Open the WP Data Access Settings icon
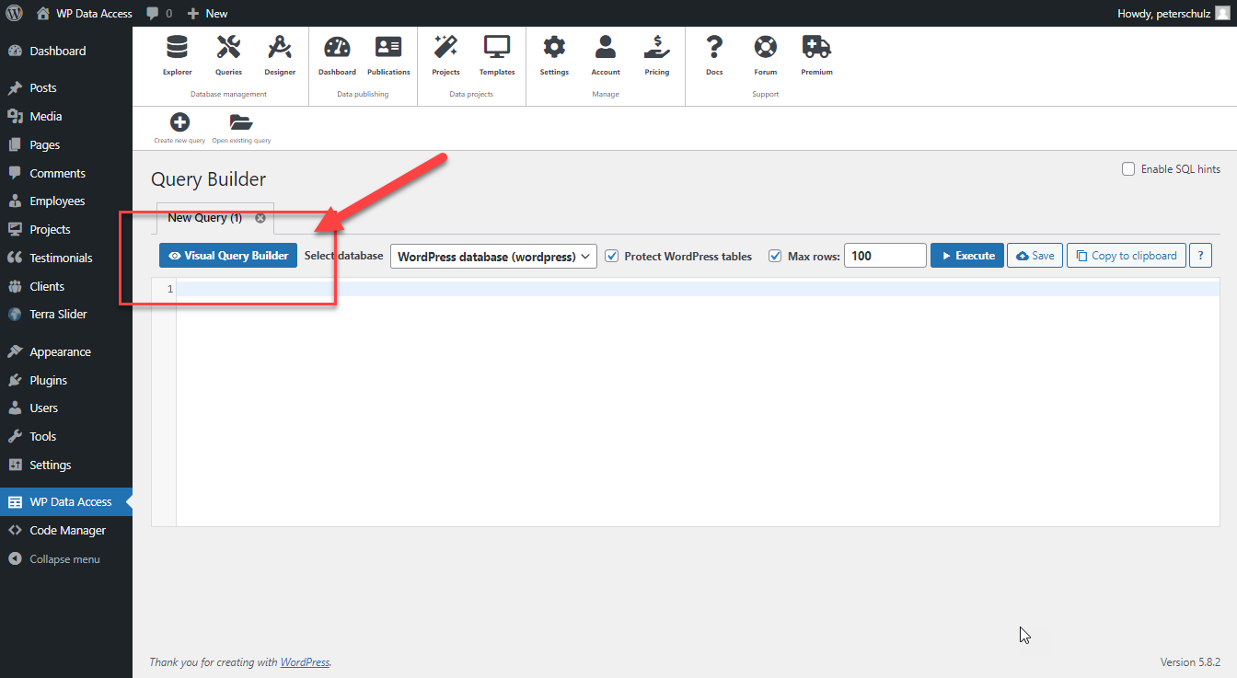The image size is (1237, 678). pos(554,57)
